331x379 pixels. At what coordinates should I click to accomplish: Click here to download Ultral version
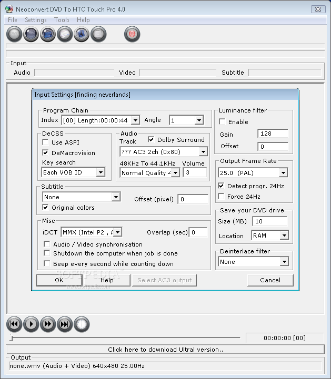(x=165, y=350)
